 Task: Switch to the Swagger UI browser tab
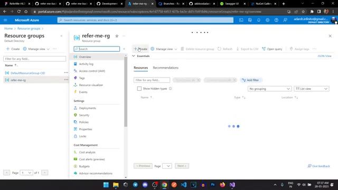(x=232, y=4)
